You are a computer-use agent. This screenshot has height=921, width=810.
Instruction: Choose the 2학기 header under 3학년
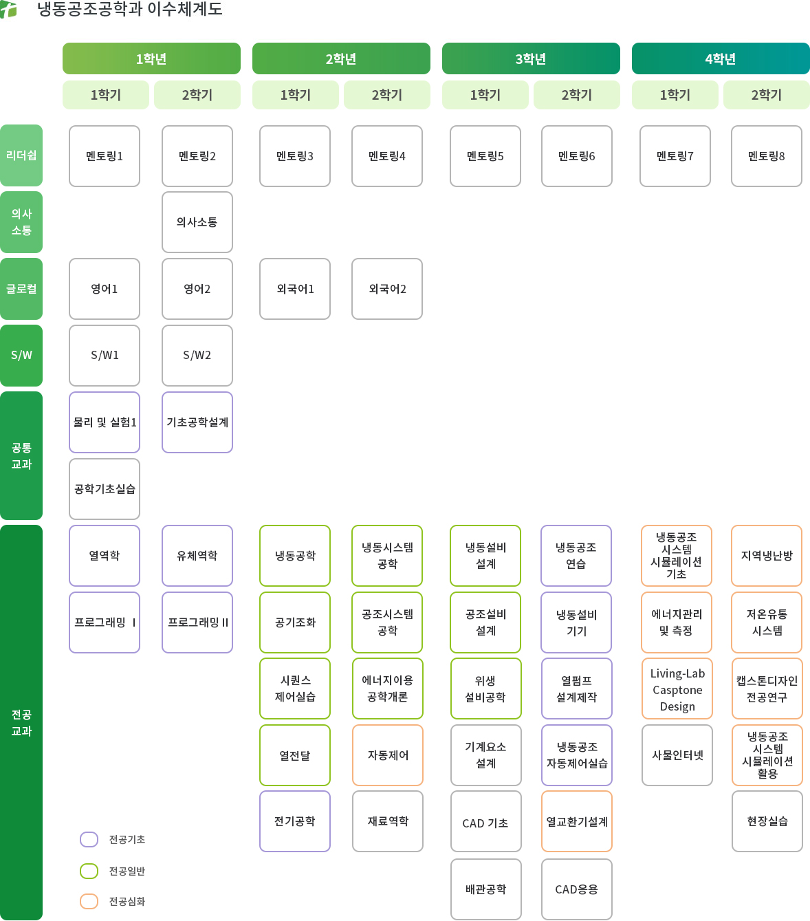pos(576,95)
